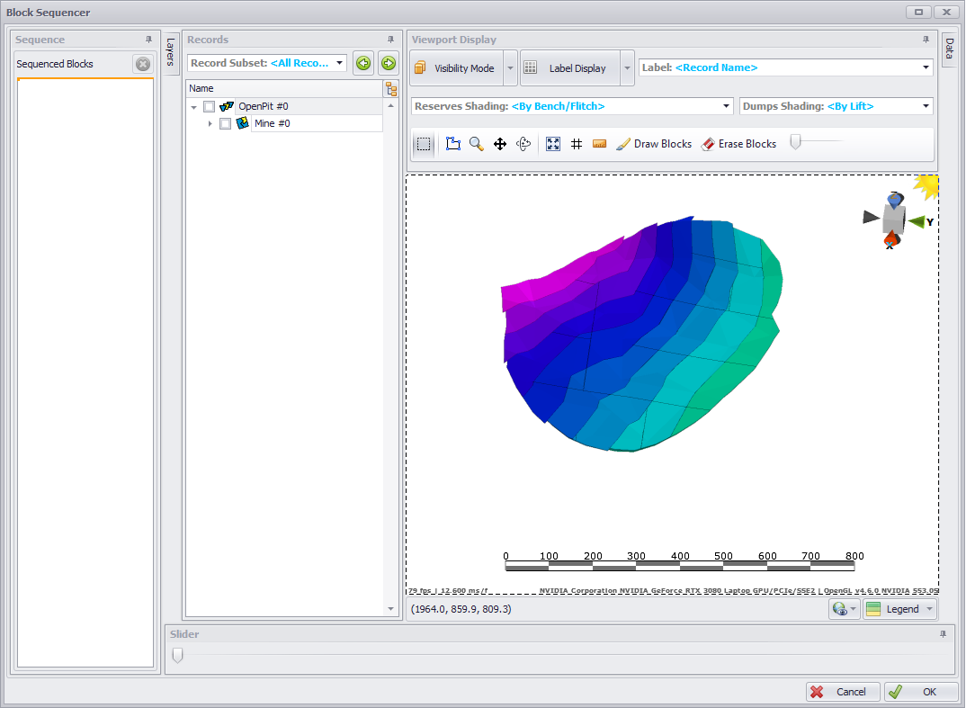Open the Record Subset dropdown
This screenshot has width=966, height=708.
[x=340, y=64]
